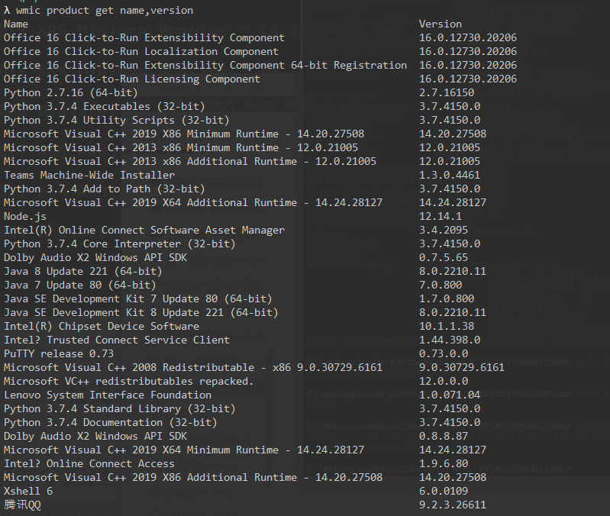Select the Xshell 6 entry
The width and height of the screenshot is (610, 516).
pos(28,491)
